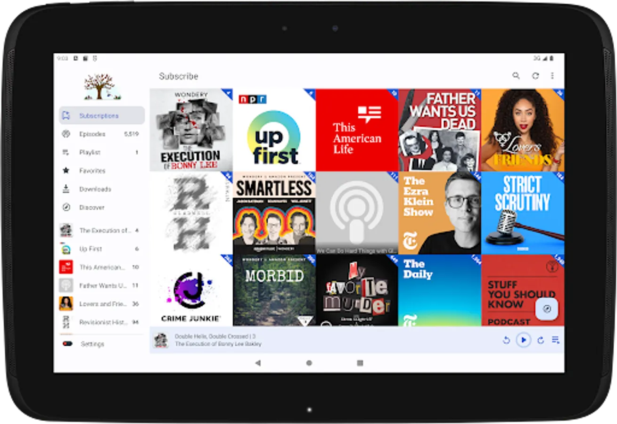The image size is (617, 424).
Task: Select This American... in the sidebar list
Action: [102, 267]
